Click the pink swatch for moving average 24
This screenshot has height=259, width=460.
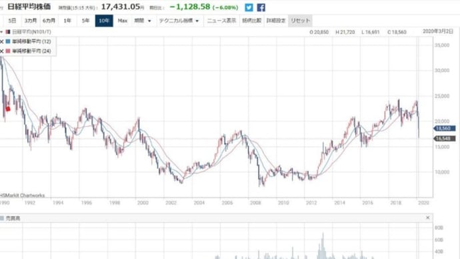(8, 51)
